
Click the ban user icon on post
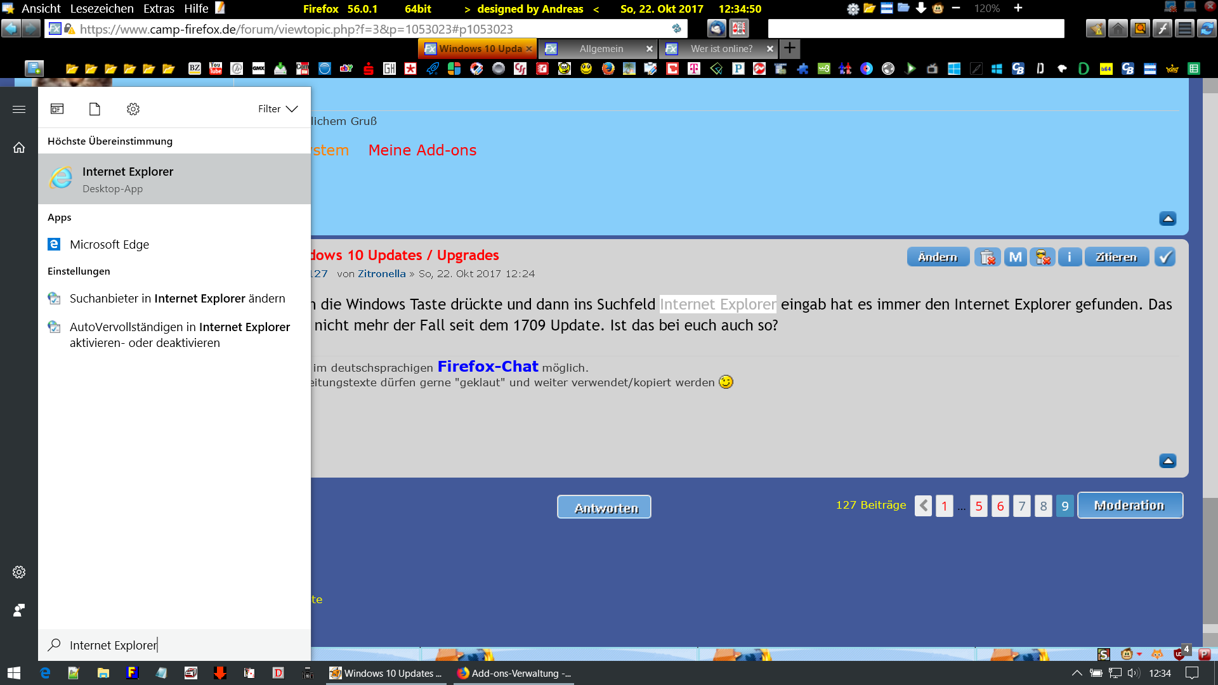(1042, 257)
